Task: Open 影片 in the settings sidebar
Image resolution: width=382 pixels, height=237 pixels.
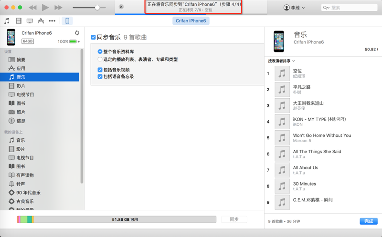Action: 40,86
